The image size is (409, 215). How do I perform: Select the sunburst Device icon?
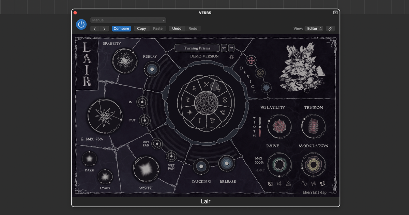pos(266,87)
